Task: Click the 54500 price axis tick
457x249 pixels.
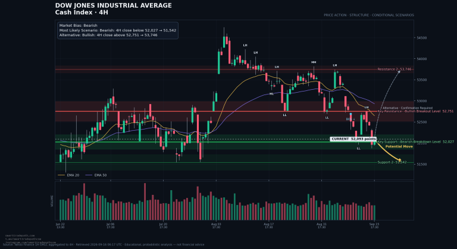Action: (422, 38)
